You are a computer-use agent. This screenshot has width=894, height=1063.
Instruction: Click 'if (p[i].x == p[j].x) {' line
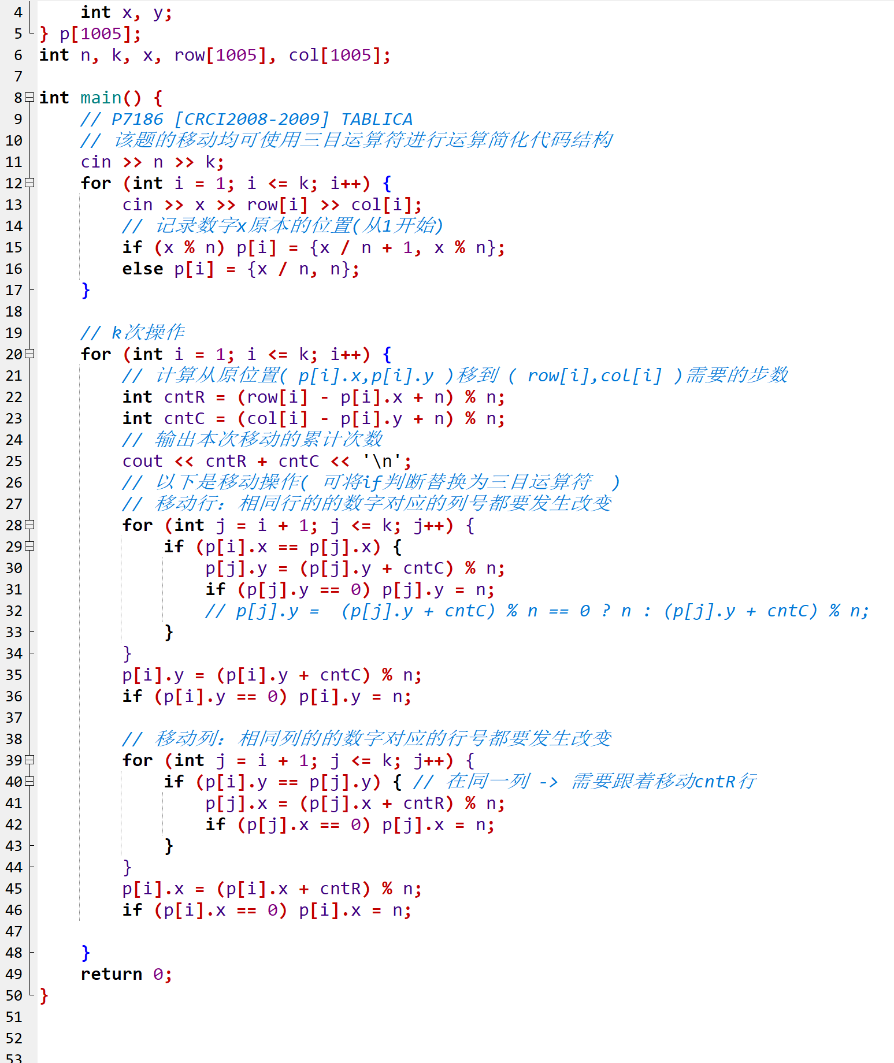click(283, 547)
